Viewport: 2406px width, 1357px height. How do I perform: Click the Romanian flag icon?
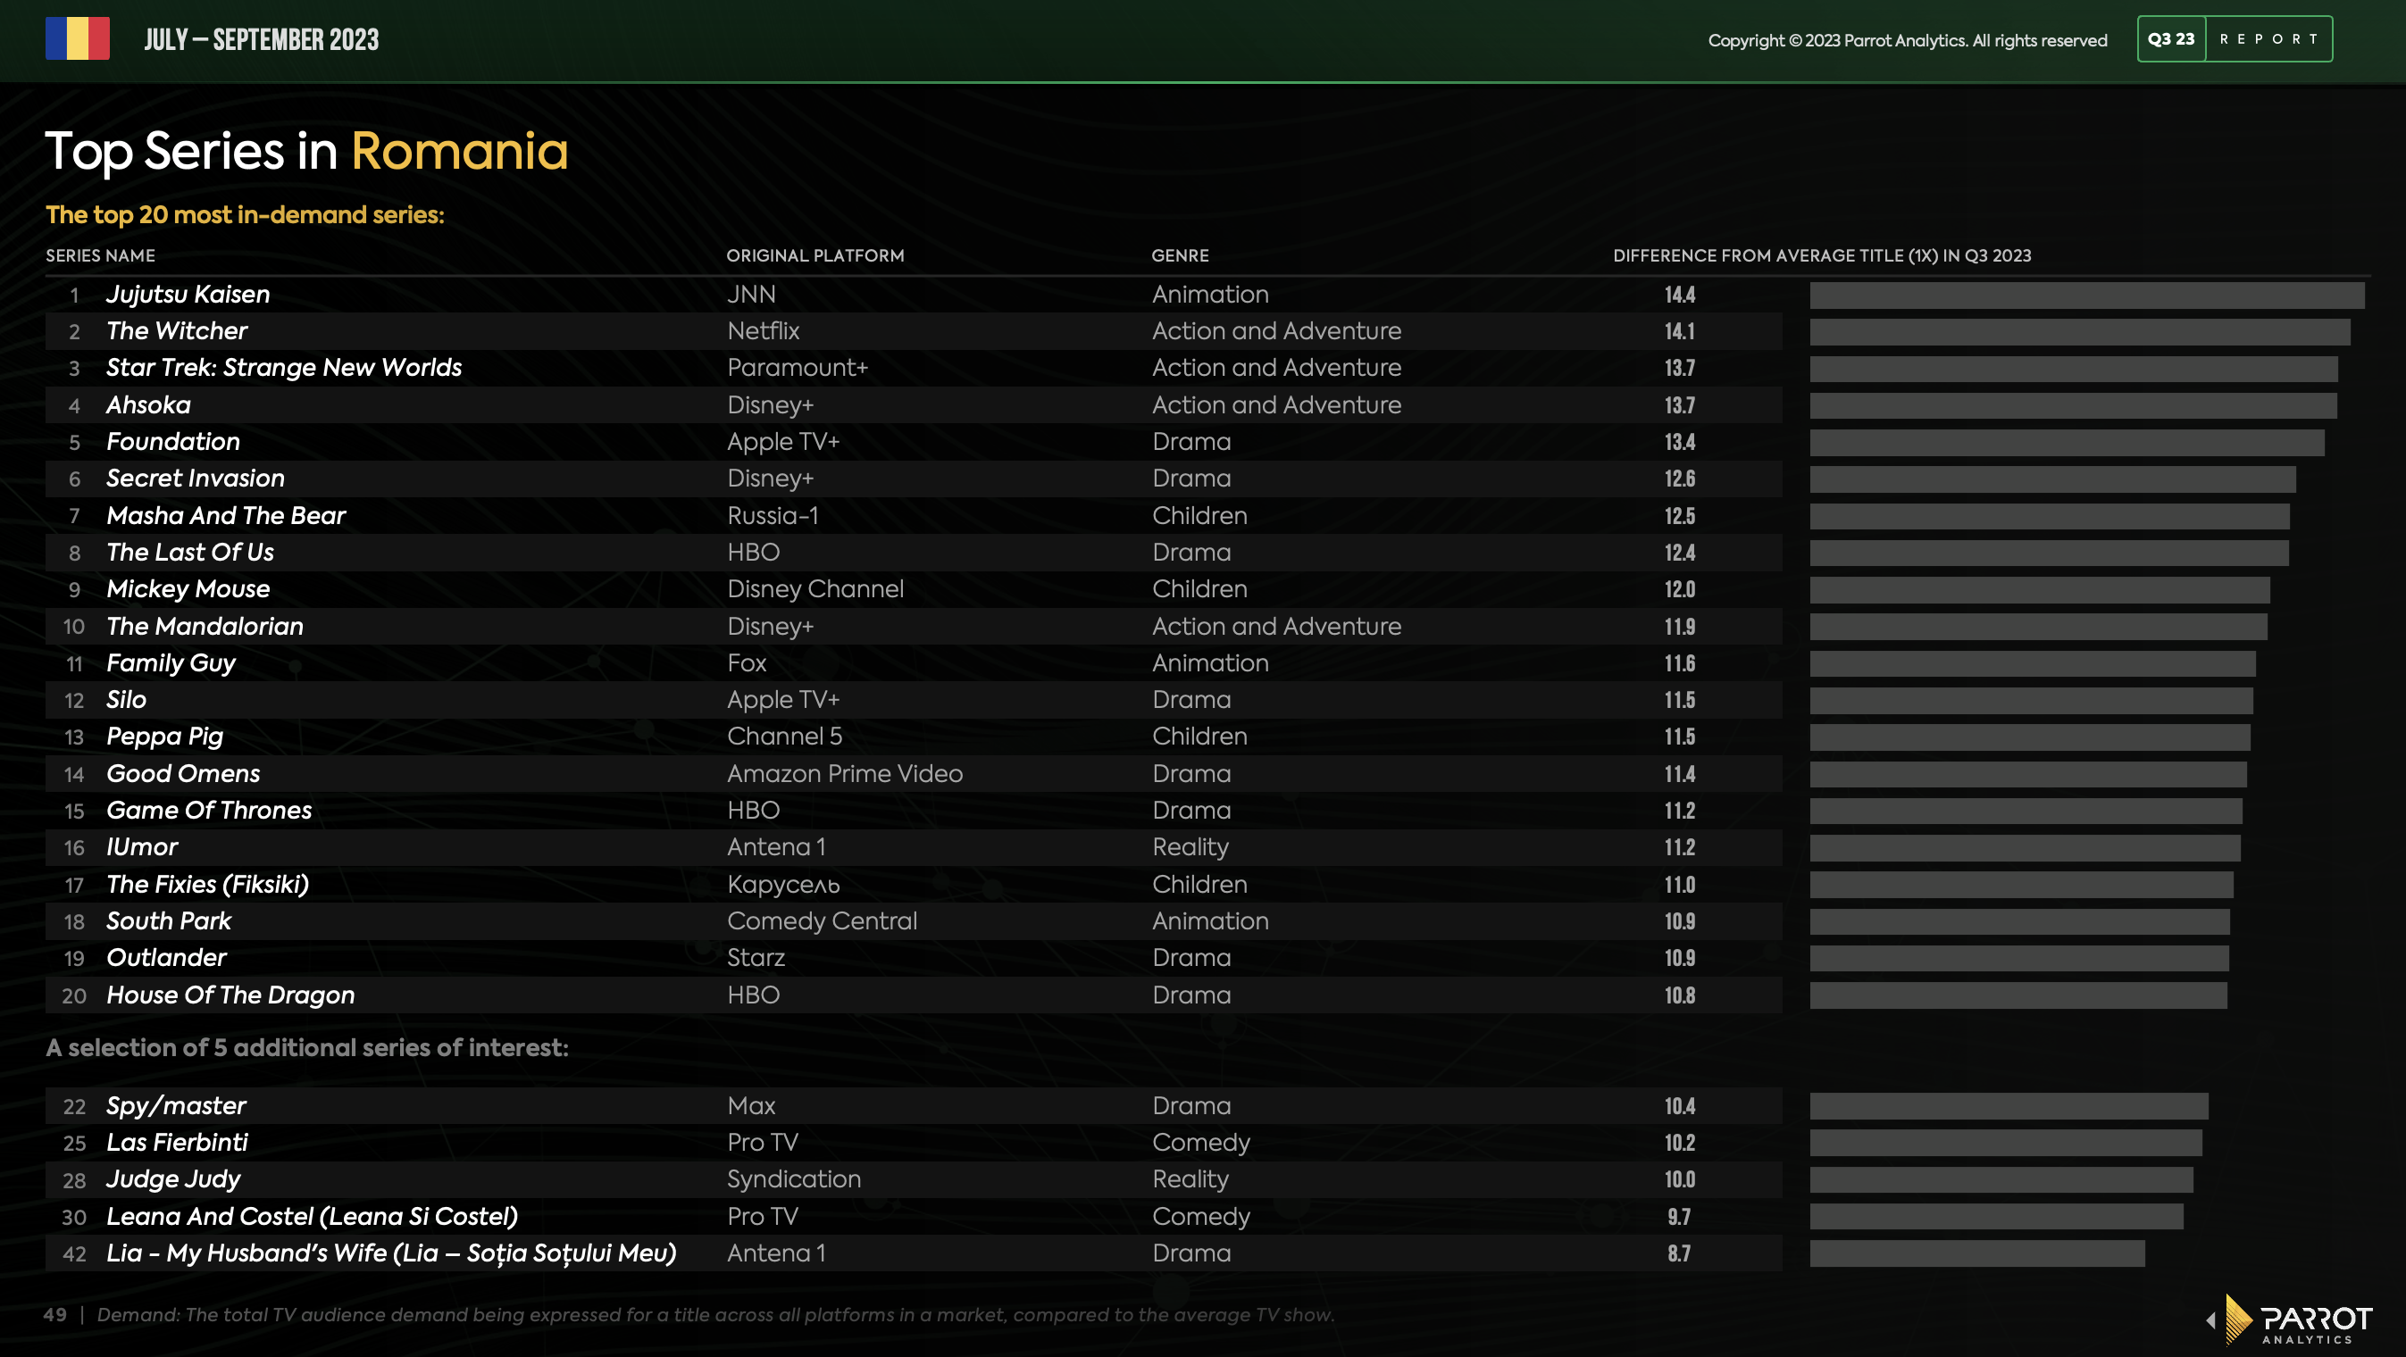point(78,38)
